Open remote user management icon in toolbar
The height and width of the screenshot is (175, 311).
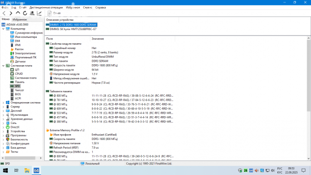[32, 13]
